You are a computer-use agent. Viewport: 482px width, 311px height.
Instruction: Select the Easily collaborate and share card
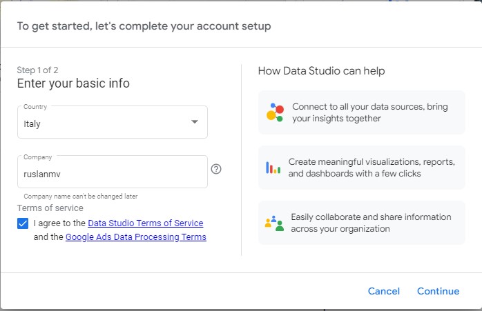pos(362,223)
